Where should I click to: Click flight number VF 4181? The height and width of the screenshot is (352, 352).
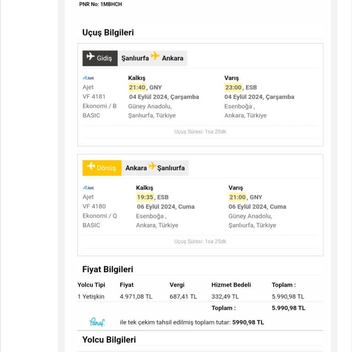click(94, 97)
